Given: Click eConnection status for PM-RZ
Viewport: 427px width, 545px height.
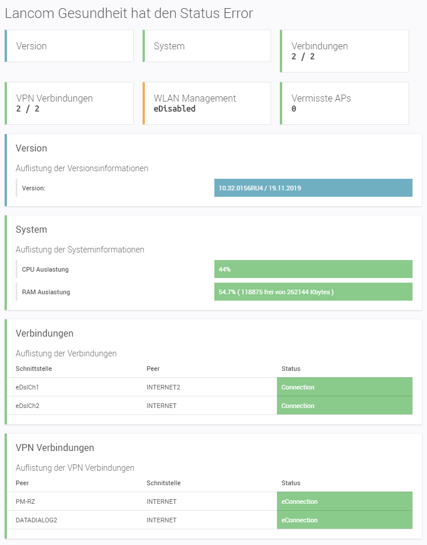Looking at the screenshot, I should tap(344, 501).
